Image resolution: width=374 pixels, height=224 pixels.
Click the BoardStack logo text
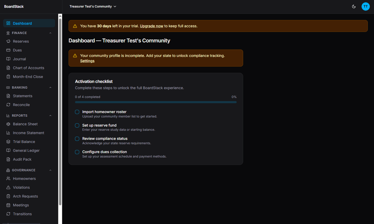(x=14, y=6)
